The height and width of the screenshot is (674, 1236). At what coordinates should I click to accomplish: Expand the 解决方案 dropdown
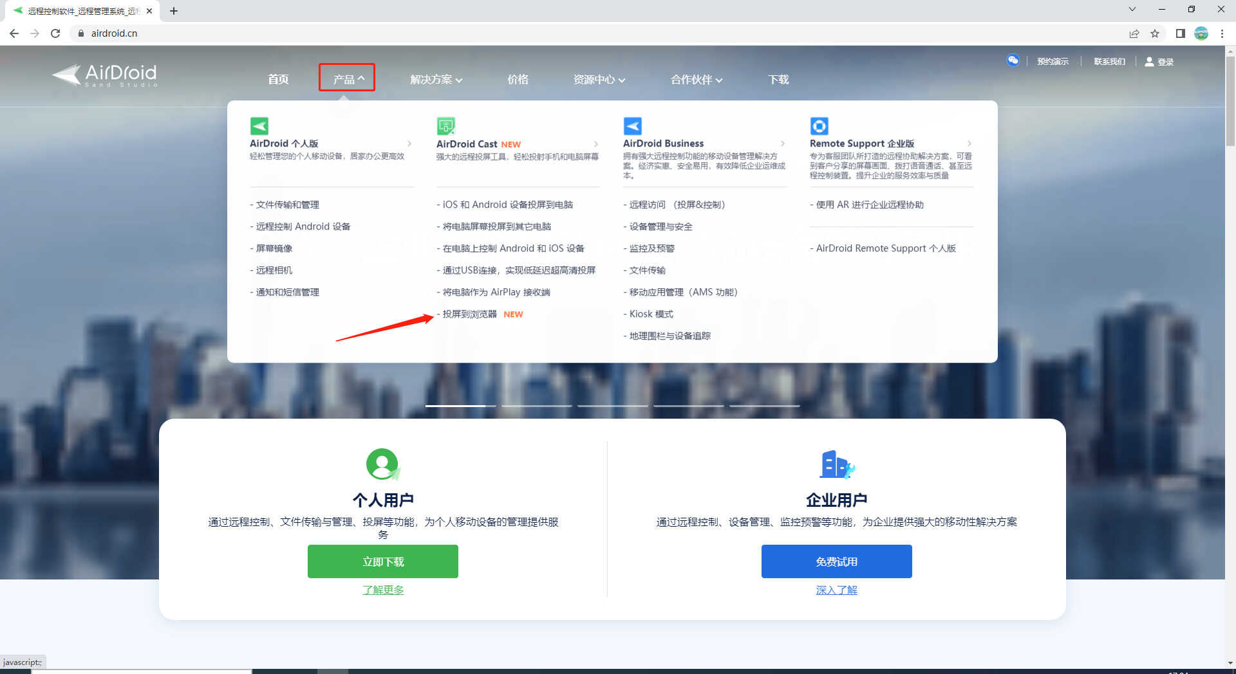click(436, 80)
